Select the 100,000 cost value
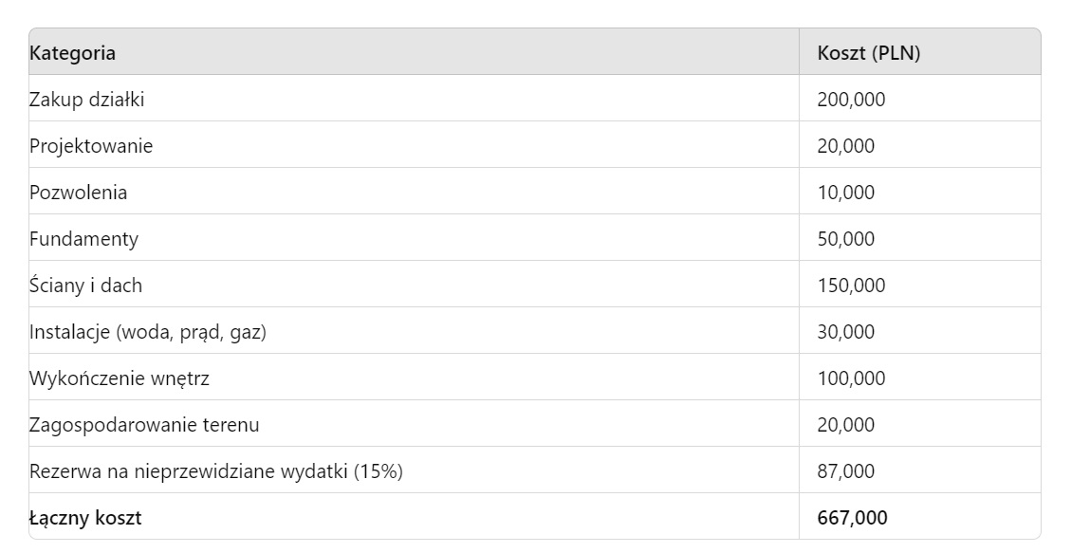 tap(851, 378)
